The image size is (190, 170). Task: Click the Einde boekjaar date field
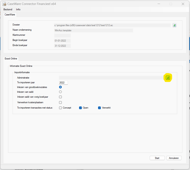[62, 46]
